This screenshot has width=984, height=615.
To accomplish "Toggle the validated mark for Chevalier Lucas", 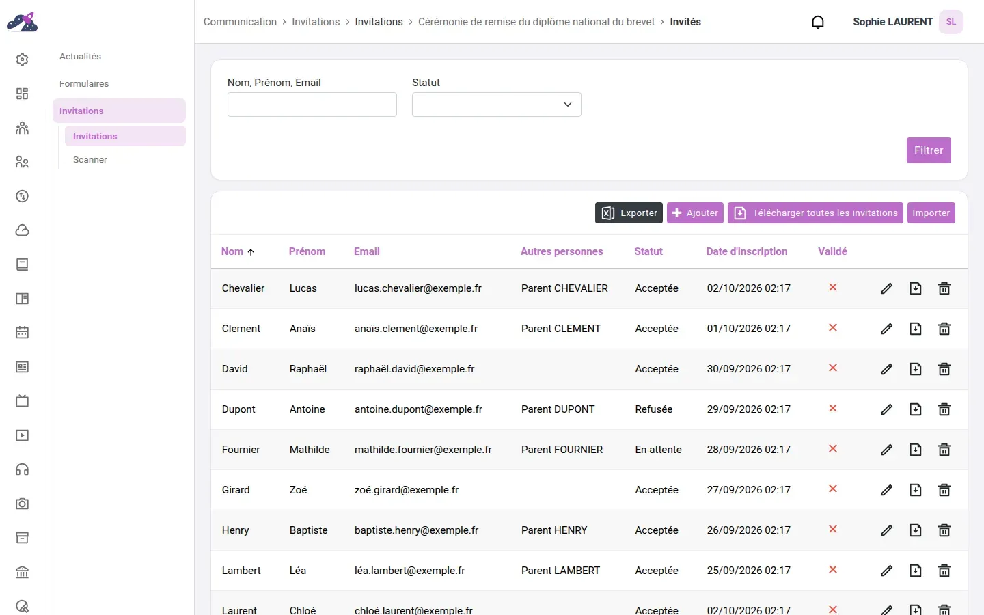I will coord(833,288).
